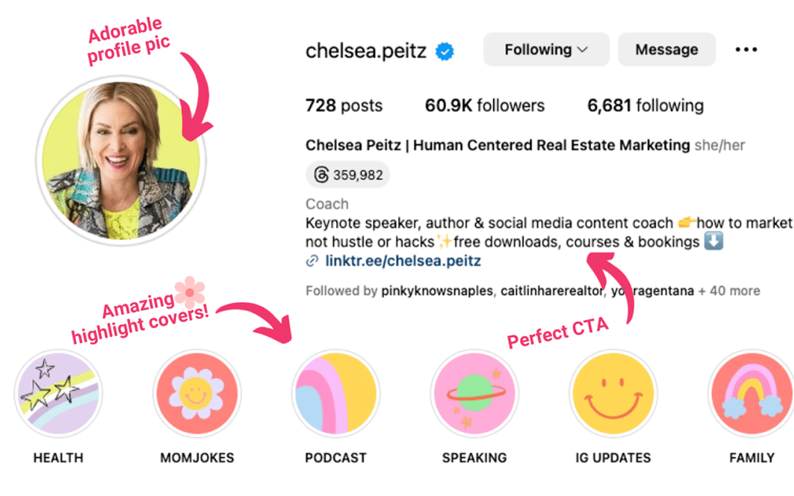794x496 pixels.
Task: Open the PODCAST story highlight
Action: 335,393
